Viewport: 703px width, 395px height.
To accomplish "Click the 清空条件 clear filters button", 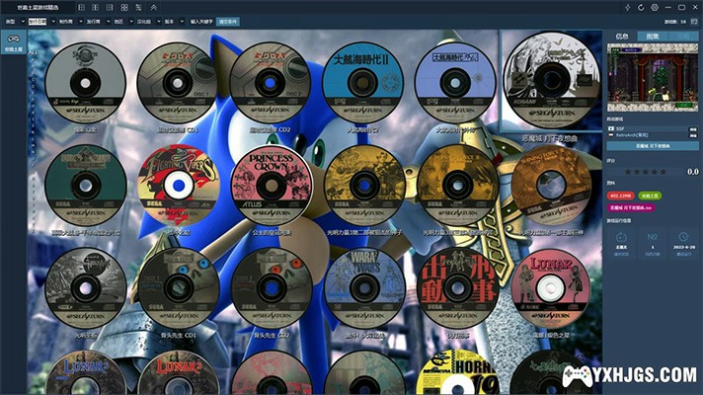I will click(227, 20).
